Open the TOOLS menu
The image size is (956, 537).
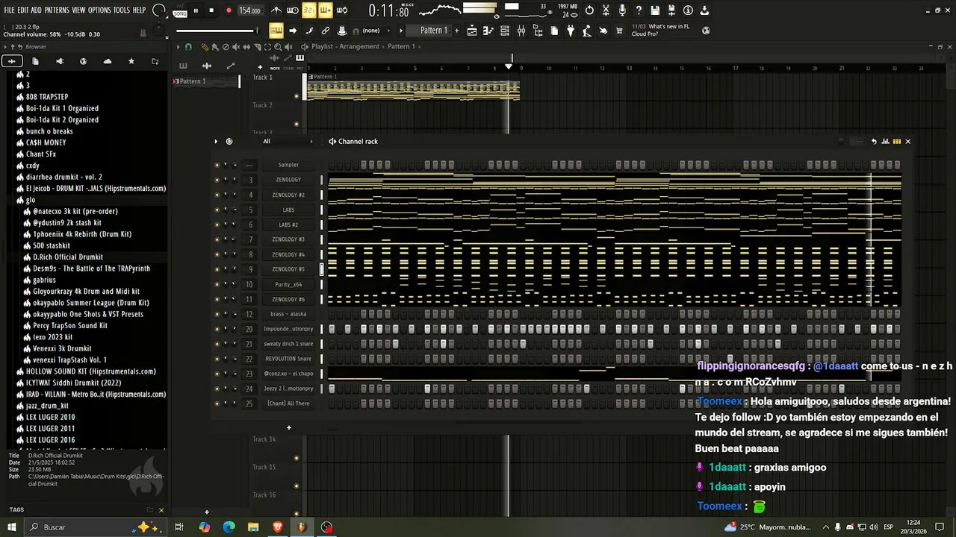pyautogui.click(x=121, y=10)
